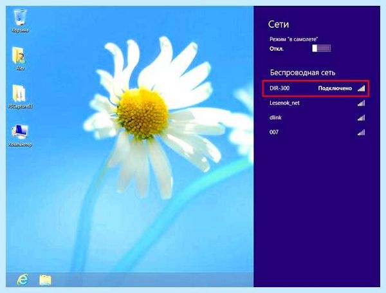Click the Откл. airplane mode status
Screen dimensions: 386x293
(x=277, y=49)
